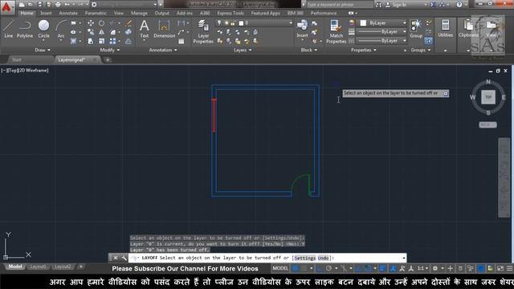Screen dimensions: 514x289
Task: Expand the Draw panel
Action: (43, 50)
